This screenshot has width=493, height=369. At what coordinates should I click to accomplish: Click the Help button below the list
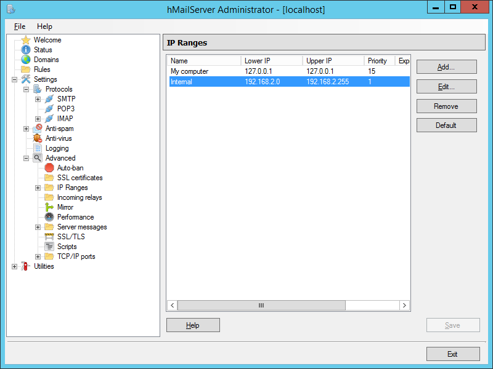click(x=193, y=325)
